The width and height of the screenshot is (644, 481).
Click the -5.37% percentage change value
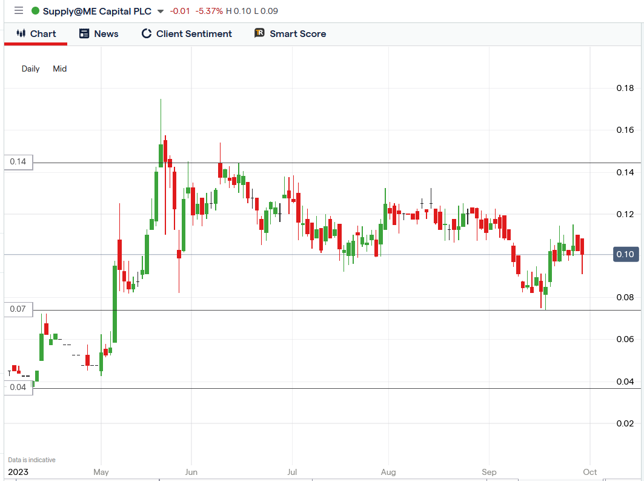click(209, 11)
